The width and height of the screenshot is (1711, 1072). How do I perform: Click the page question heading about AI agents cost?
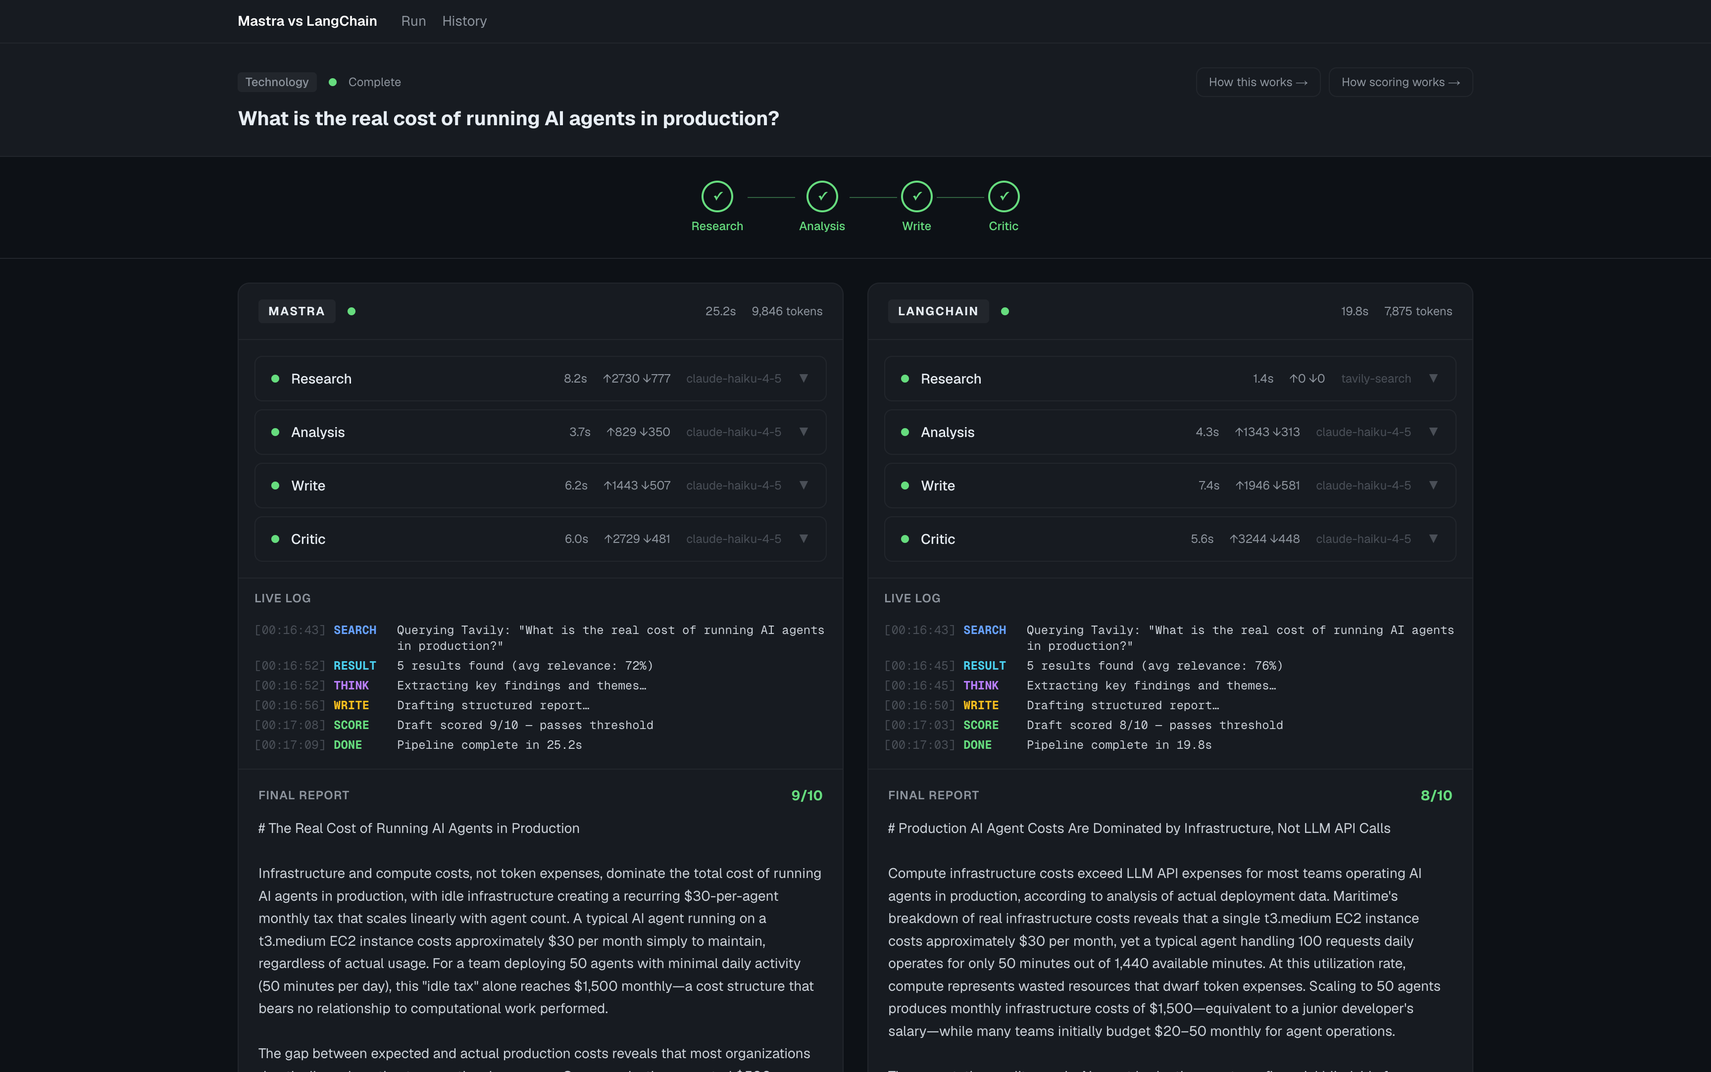[508, 118]
